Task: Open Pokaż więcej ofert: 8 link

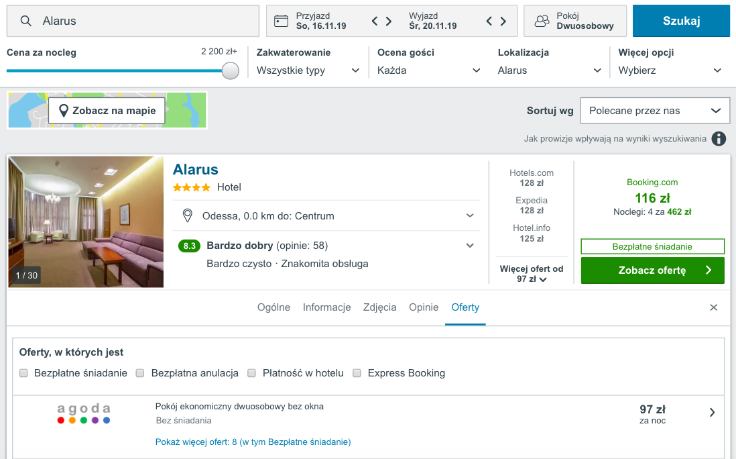Action: coord(253,442)
